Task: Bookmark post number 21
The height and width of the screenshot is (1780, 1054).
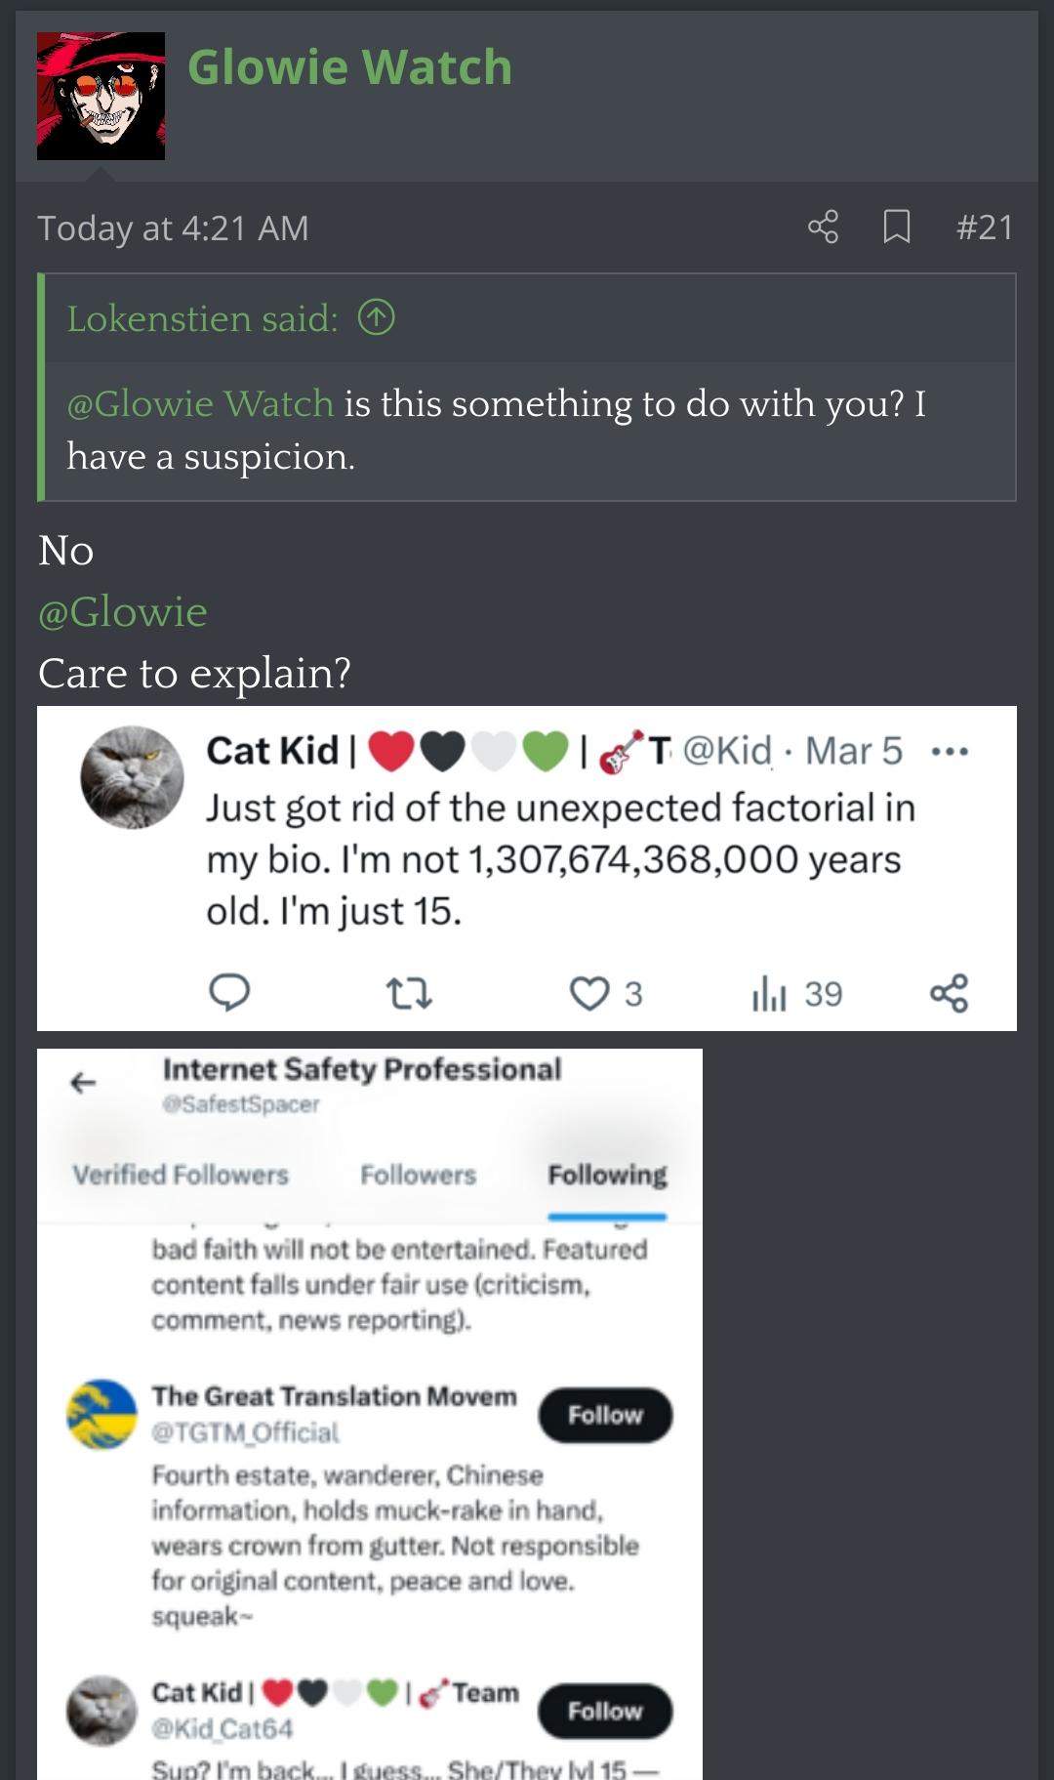Action: click(x=896, y=228)
